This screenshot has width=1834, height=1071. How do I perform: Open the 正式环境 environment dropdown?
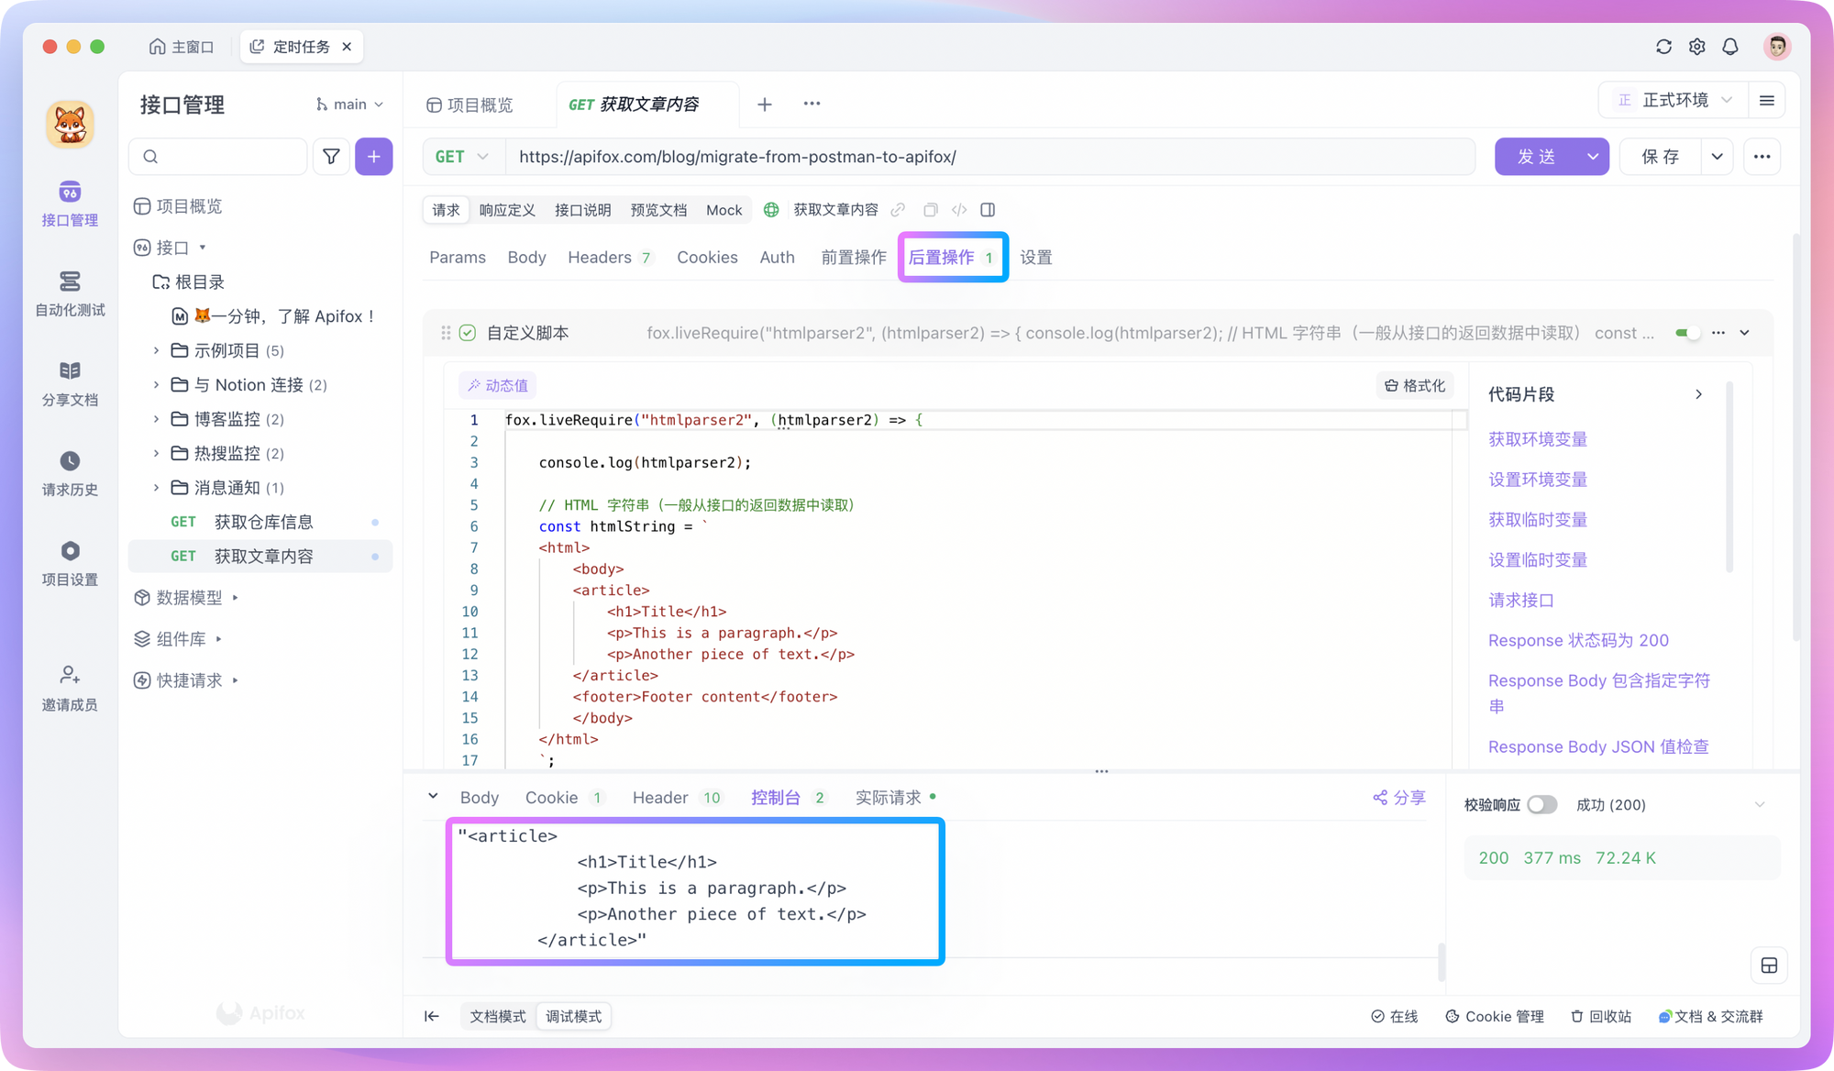[1674, 101]
